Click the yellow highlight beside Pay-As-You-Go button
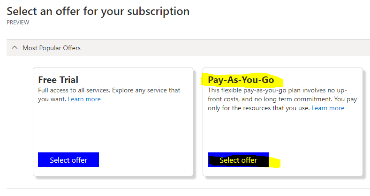The height and width of the screenshot is (196, 370). pos(275,163)
